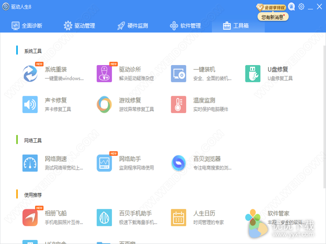Open the feedback chat bubble icon
The width and height of the screenshot is (326, 244).
[x=292, y=7]
